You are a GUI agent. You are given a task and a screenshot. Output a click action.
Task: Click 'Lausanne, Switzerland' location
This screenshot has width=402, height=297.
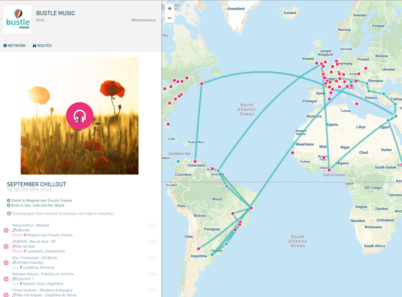46,251
